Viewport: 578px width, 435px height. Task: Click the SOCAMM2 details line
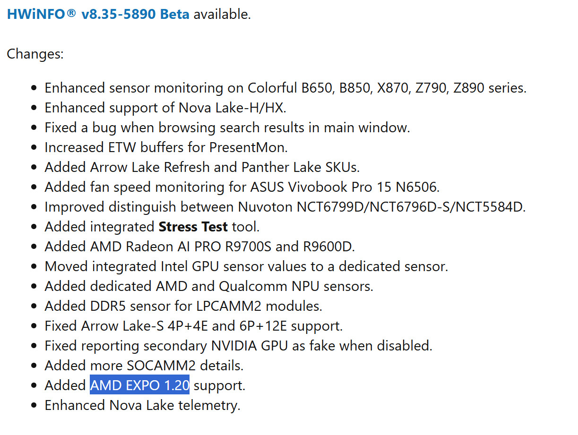pyautogui.click(x=144, y=366)
